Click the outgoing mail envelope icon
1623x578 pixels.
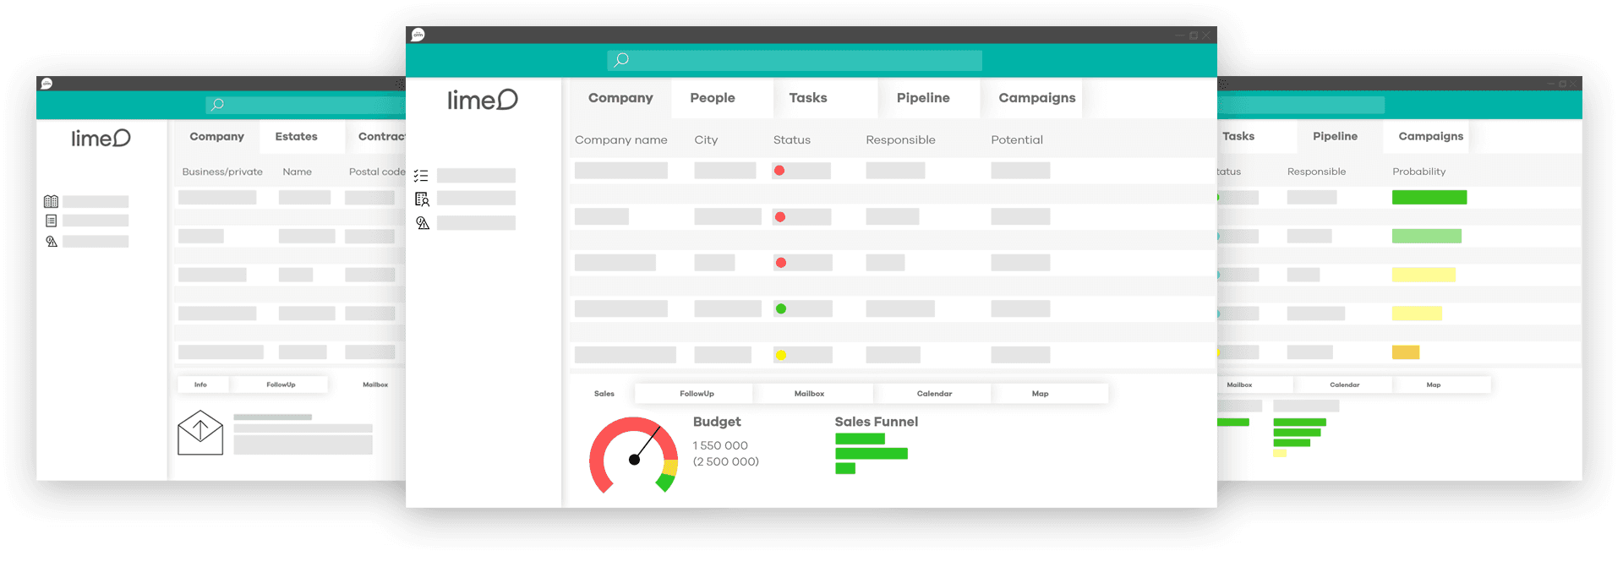click(x=200, y=433)
